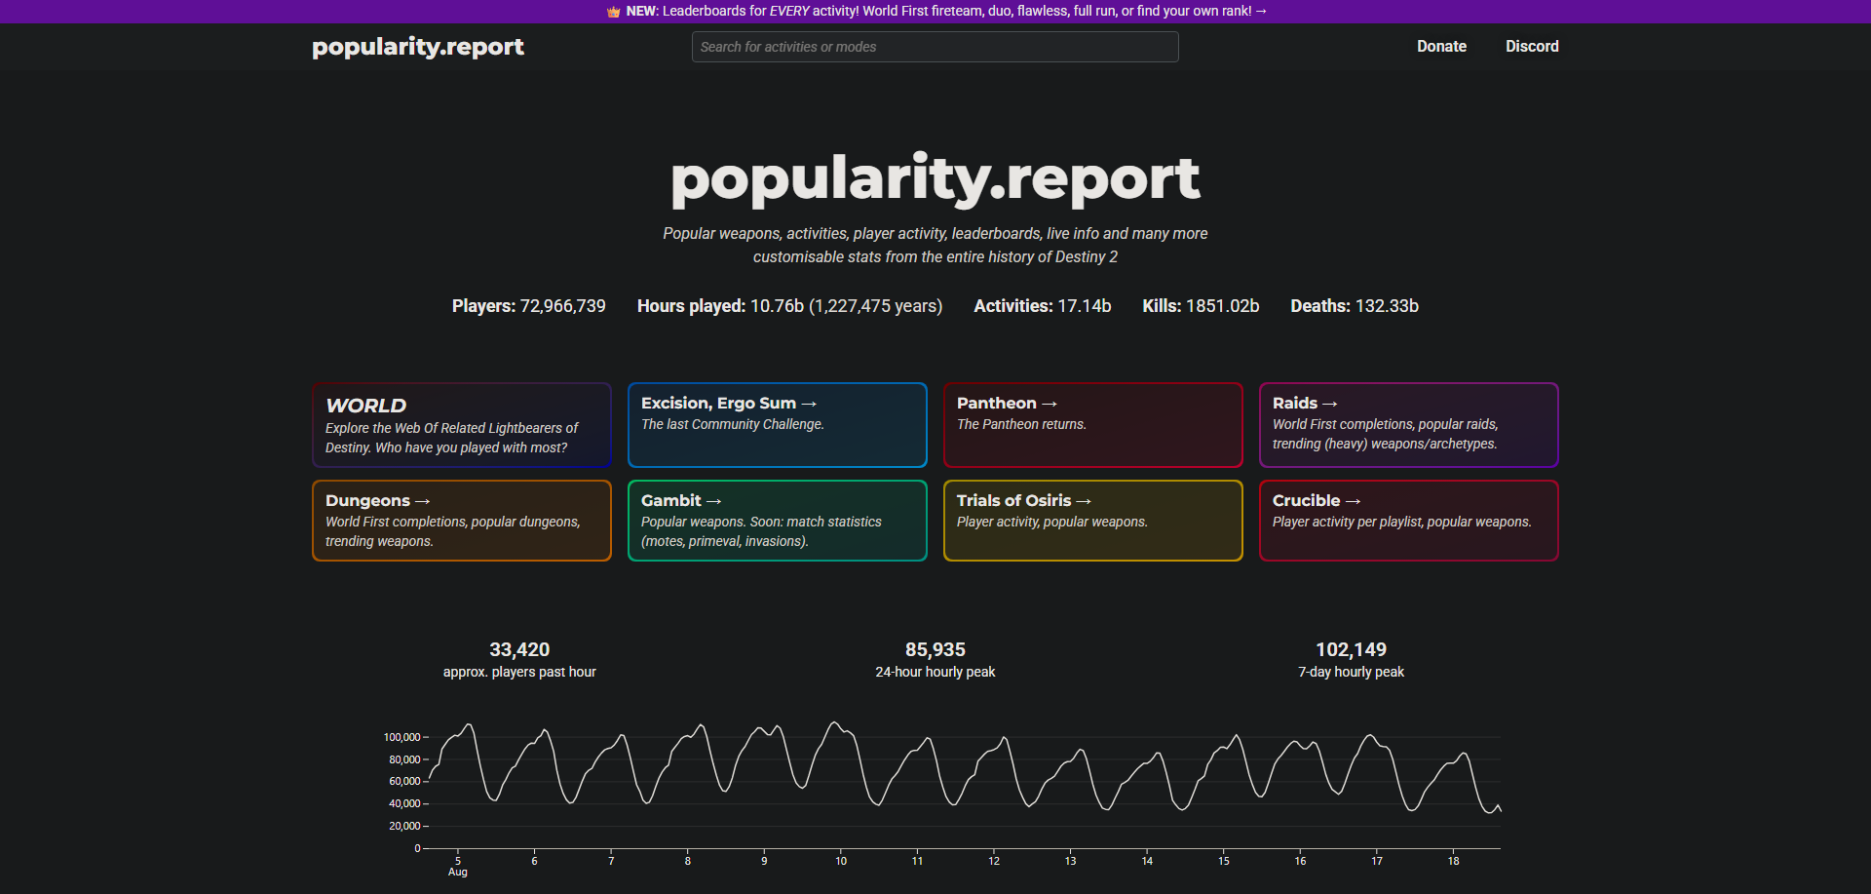The image size is (1871, 894).
Task: Open the Donate link
Action: point(1441,46)
